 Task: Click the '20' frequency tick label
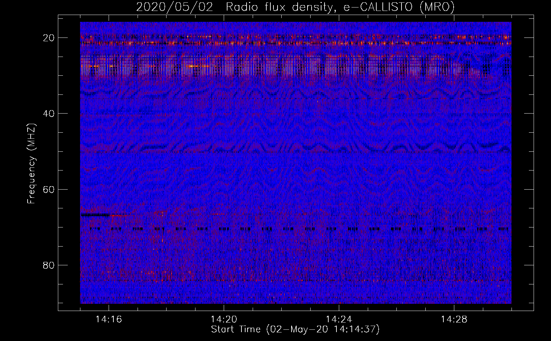(x=49, y=38)
